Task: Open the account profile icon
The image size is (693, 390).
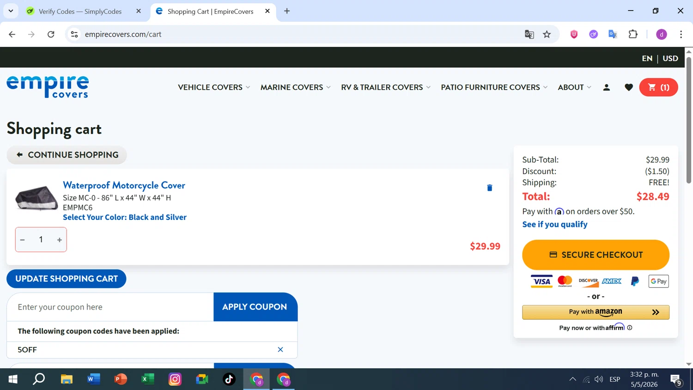Action: coord(607,87)
